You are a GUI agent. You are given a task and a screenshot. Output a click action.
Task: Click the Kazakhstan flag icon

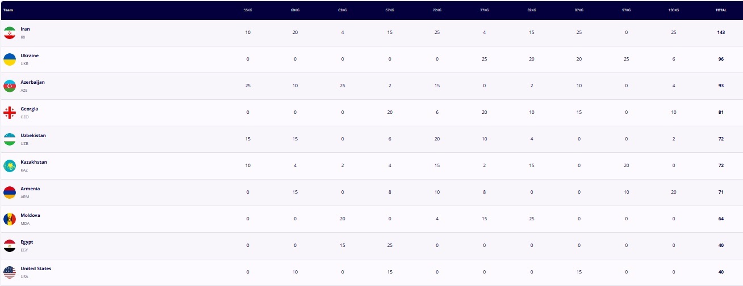tap(10, 166)
